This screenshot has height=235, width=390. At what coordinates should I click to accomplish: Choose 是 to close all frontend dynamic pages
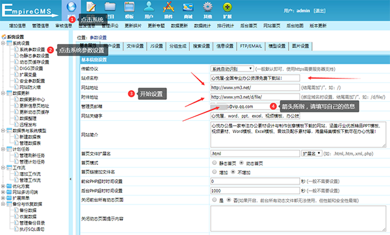[214, 200]
